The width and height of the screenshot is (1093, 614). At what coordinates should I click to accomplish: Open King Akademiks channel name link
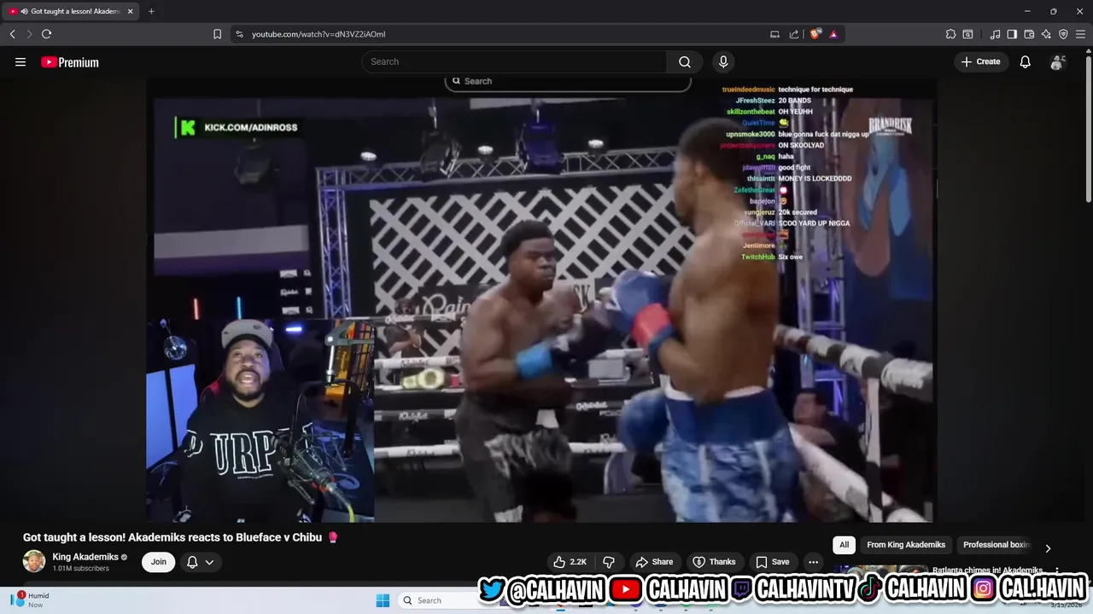(x=85, y=557)
